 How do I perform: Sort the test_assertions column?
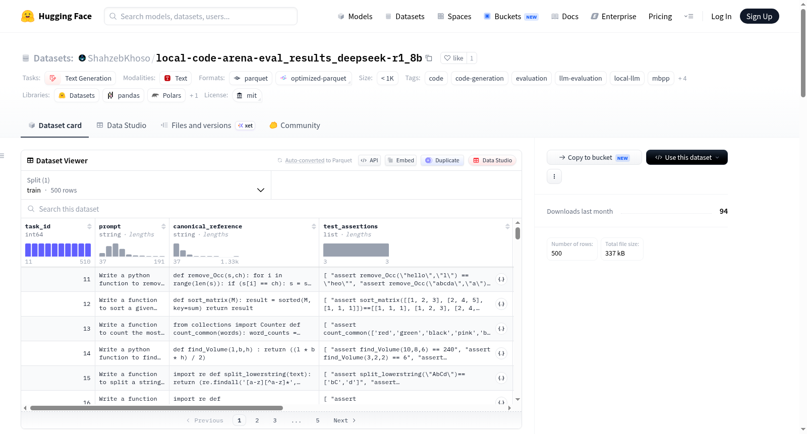[507, 226]
